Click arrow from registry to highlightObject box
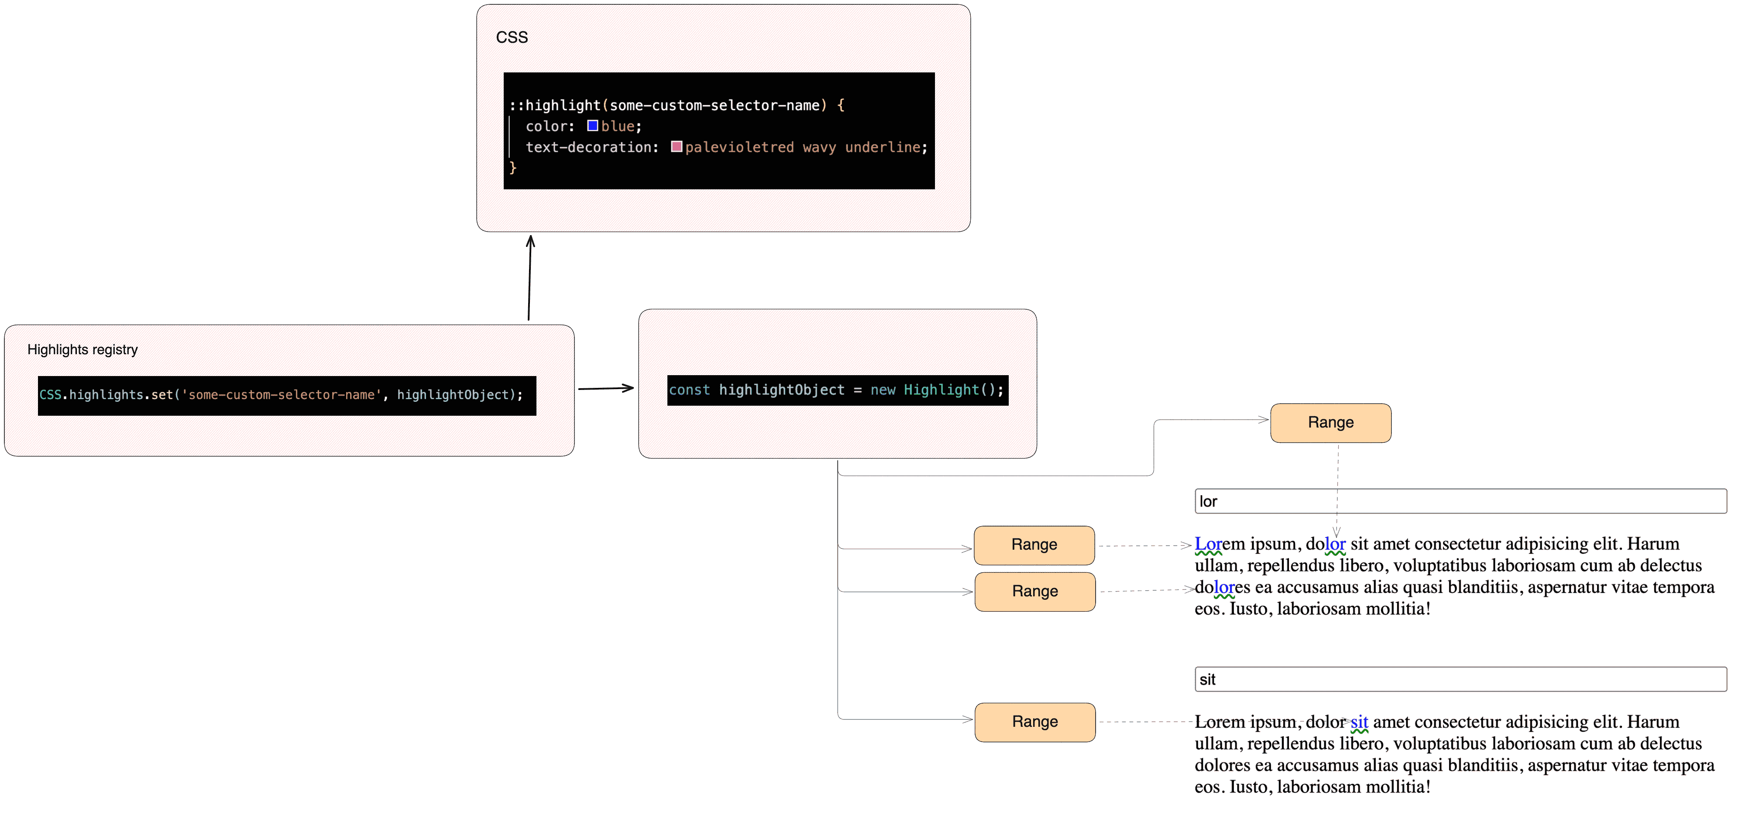Viewport: 1763px width, 821px height. 606,389
